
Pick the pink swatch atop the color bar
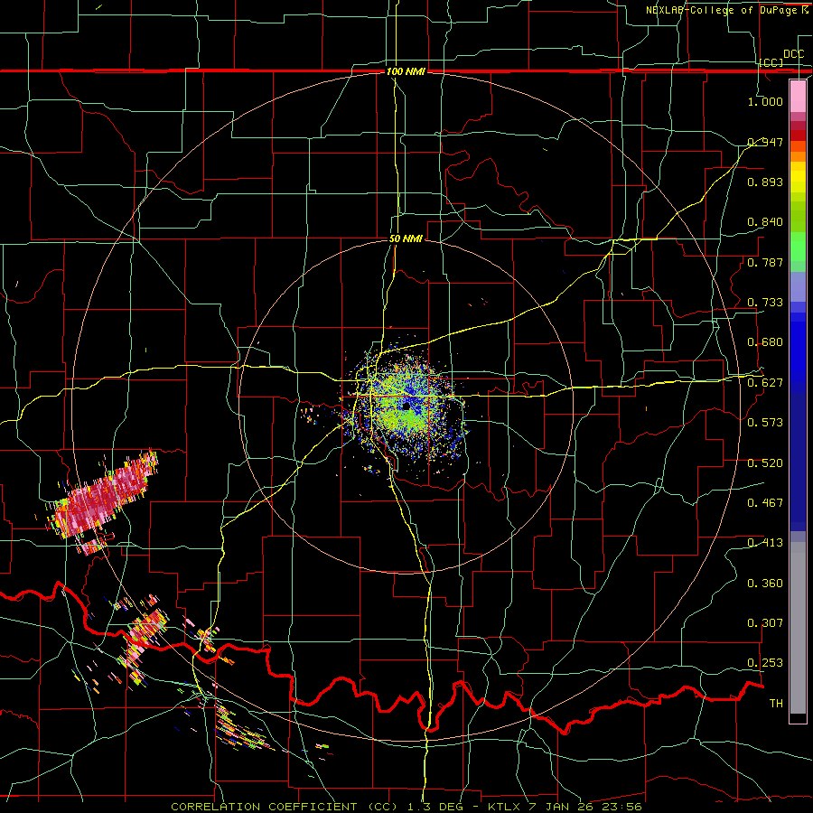pyautogui.click(x=798, y=97)
